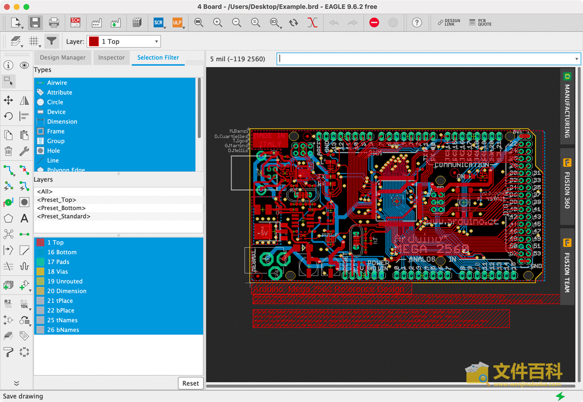Choose the <Preset_Top> layer preset
This screenshot has width=583, height=402.
pos(57,200)
